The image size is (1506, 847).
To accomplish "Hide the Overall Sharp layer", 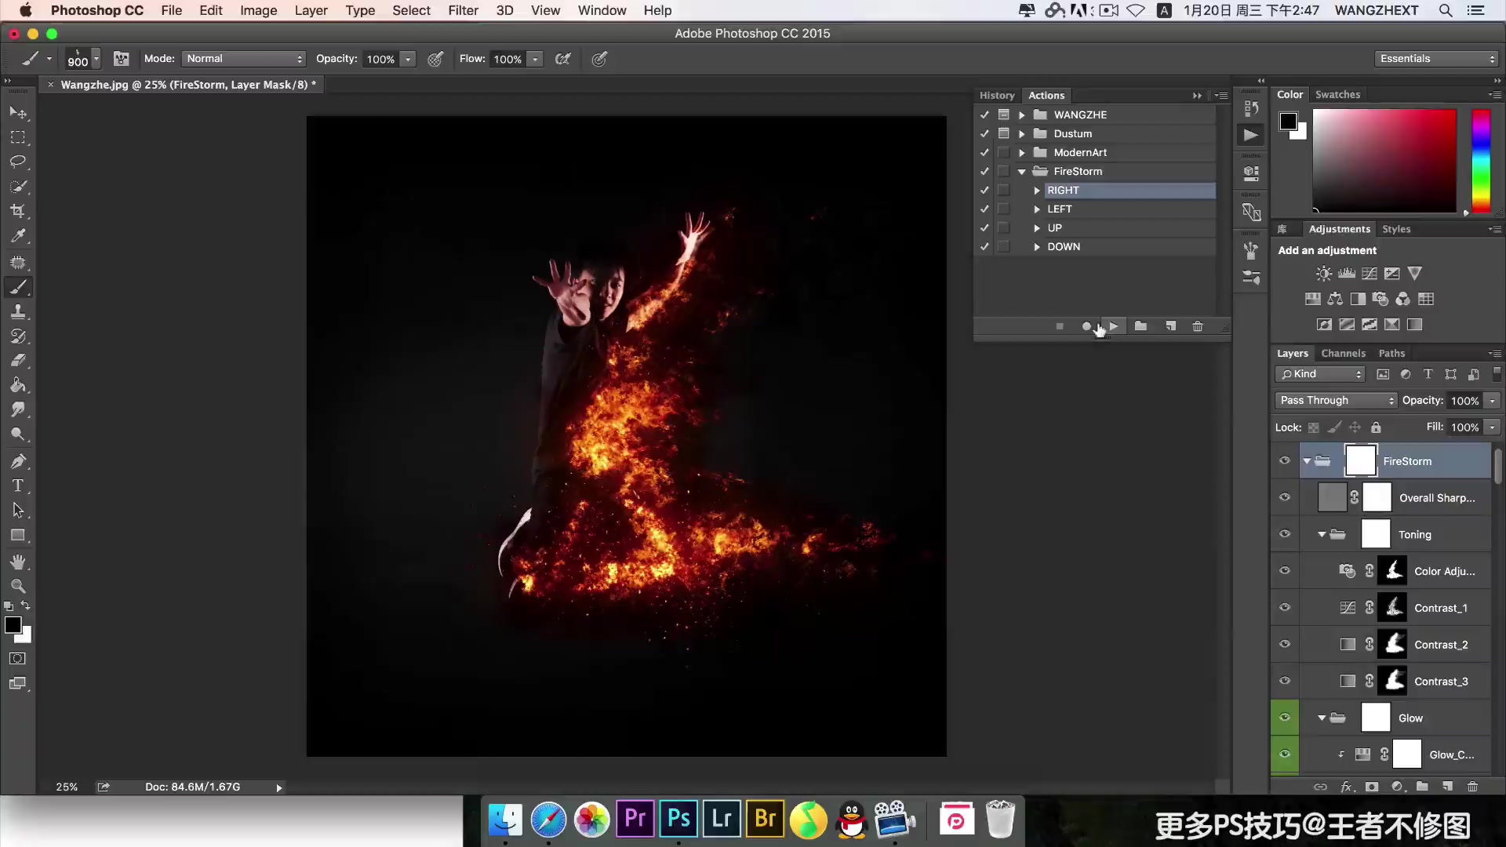I will coord(1285,497).
